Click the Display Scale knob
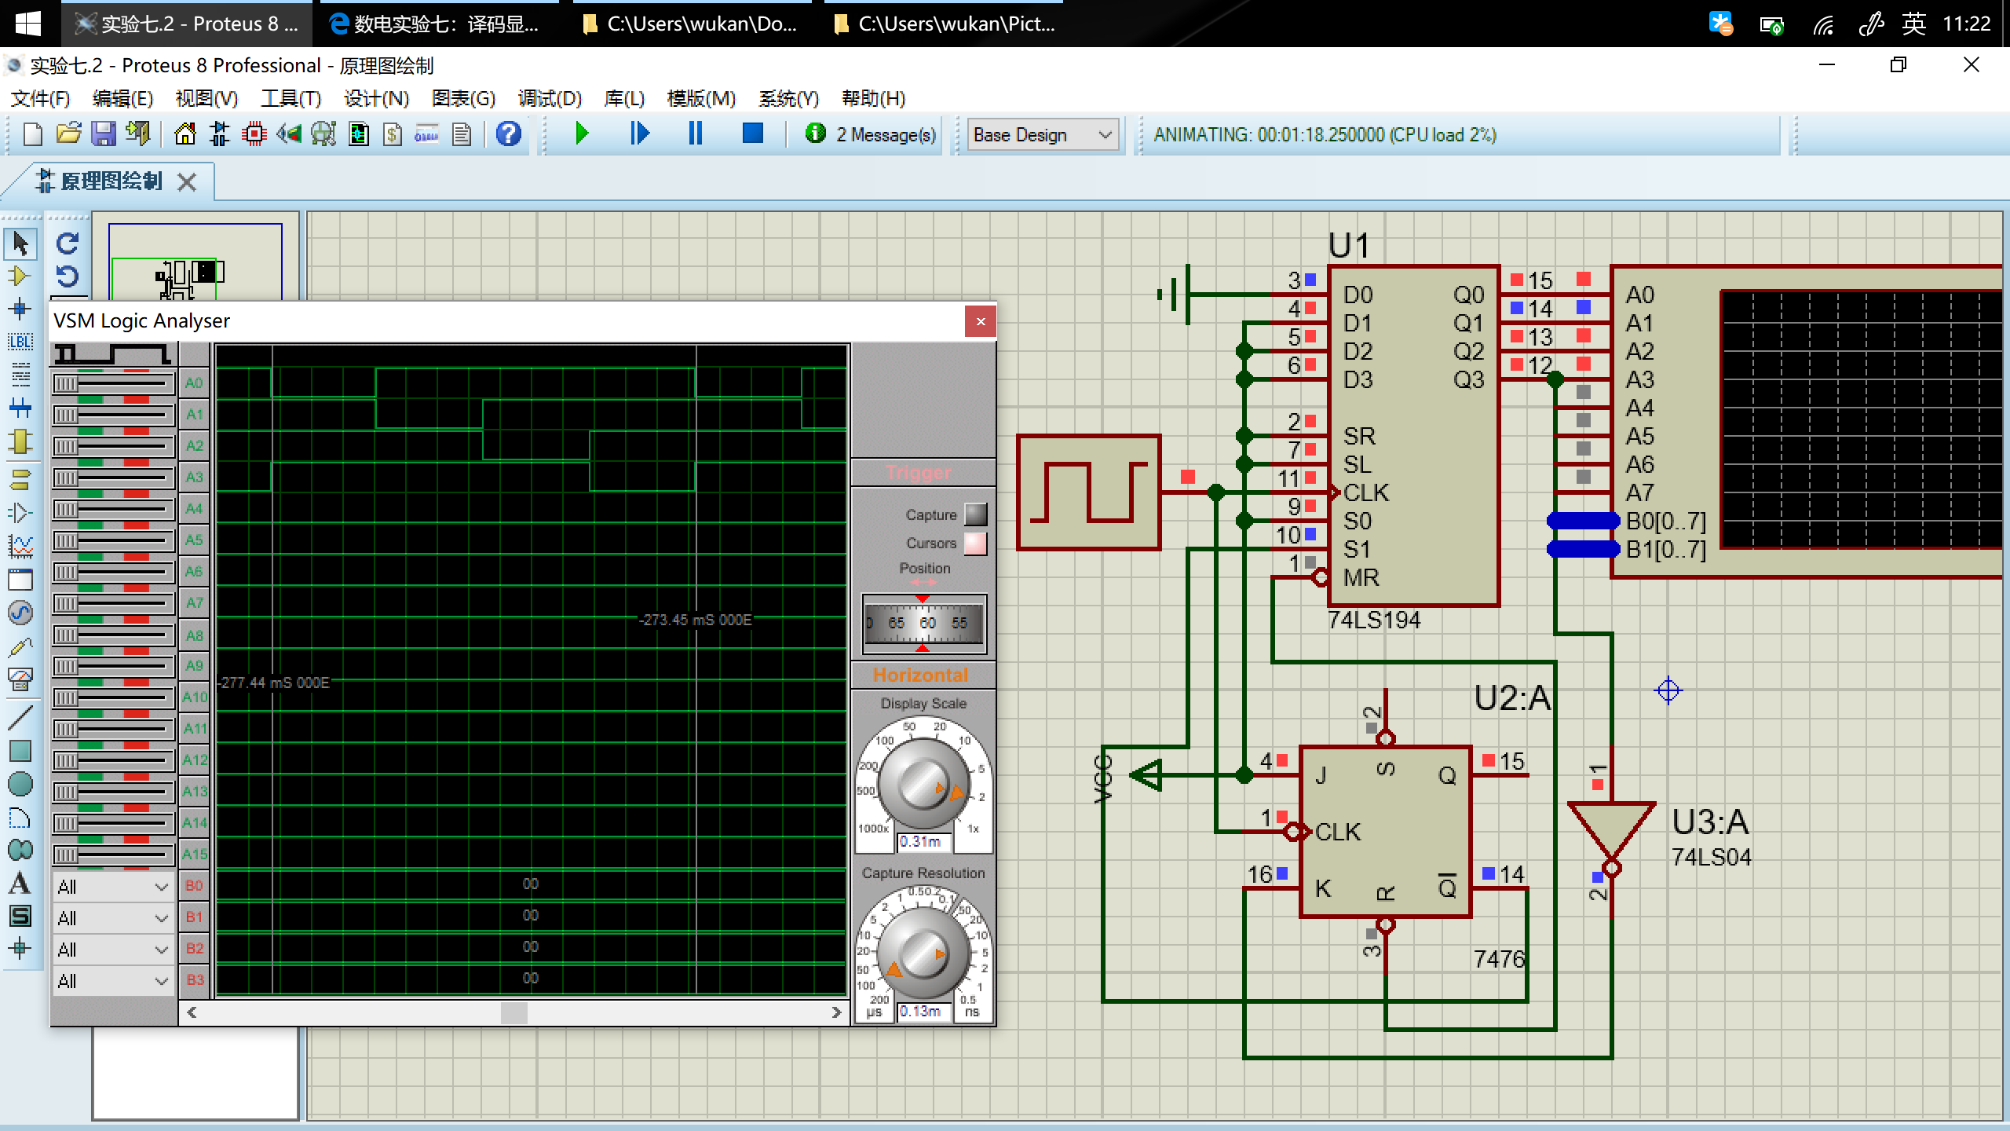The height and width of the screenshot is (1131, 2010). (x=923, y=783)
